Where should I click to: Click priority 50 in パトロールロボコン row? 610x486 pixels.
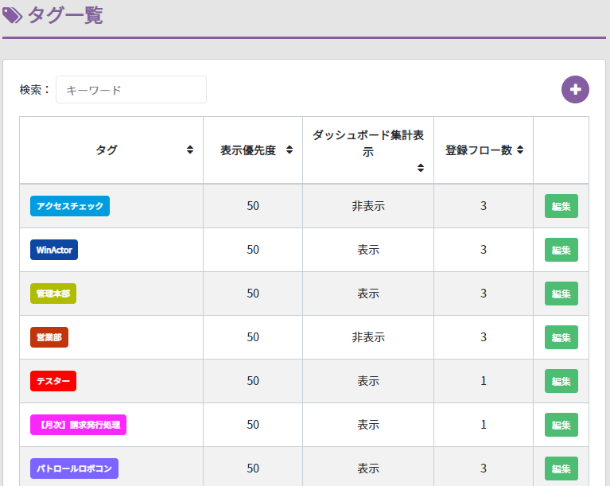(x=253, y=469)
